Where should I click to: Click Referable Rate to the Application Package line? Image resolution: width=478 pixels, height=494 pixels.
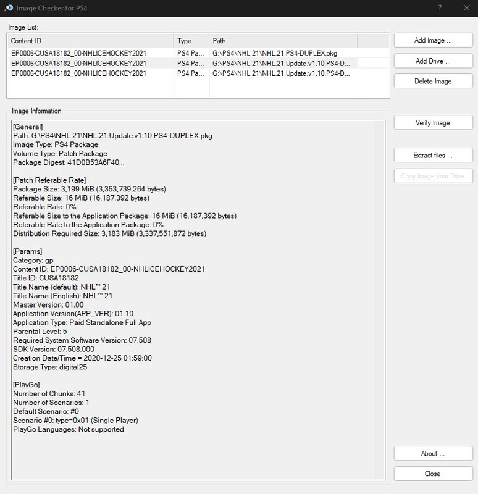[x=88, y=225]
